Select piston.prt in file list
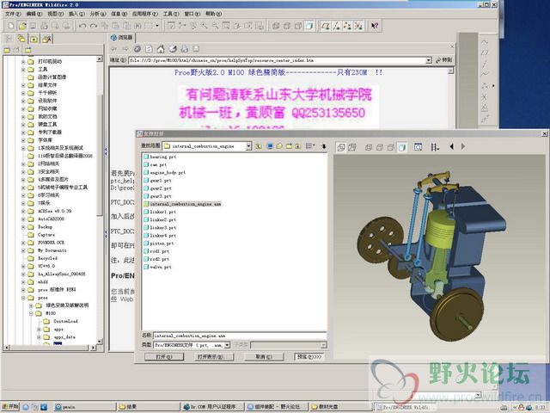The height and width of the screenshot is (413, 550). [x=158, y=243]
